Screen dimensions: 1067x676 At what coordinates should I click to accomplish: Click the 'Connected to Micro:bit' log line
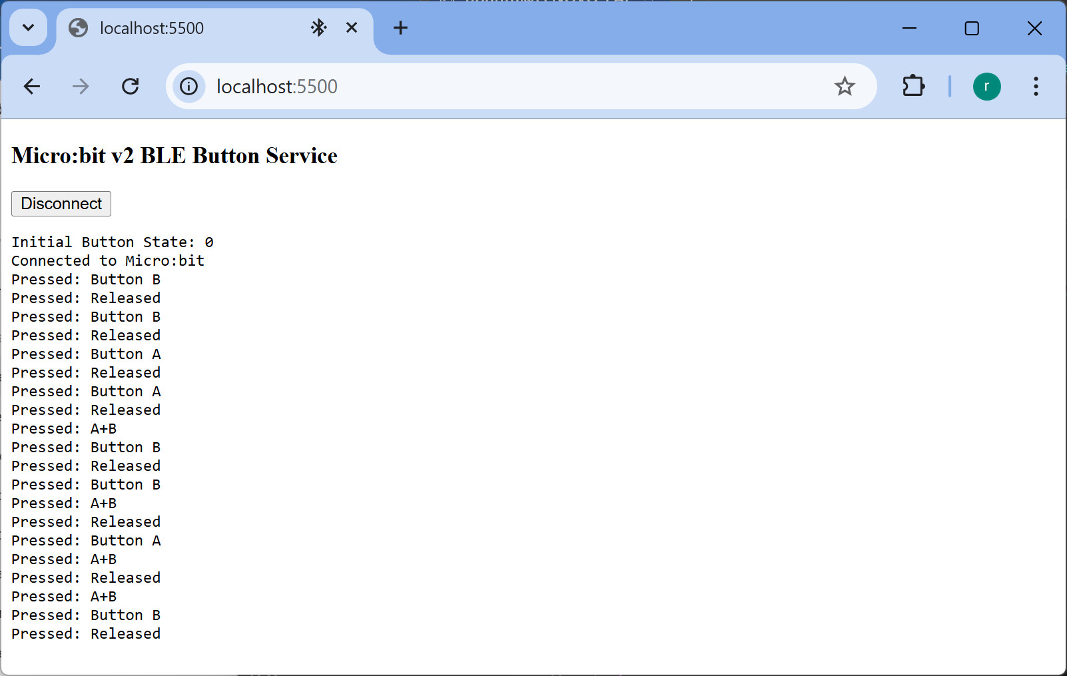click(x=108, y=261)
